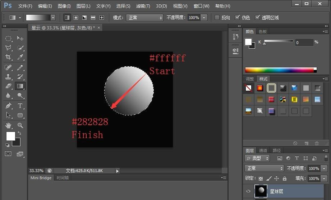331x200 pixels.
Task: Toggle Quick Mask mode
Action: coord(8,154)
